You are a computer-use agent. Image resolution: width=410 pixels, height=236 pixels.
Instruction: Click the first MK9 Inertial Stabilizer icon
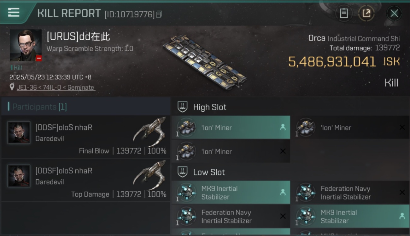186,193
